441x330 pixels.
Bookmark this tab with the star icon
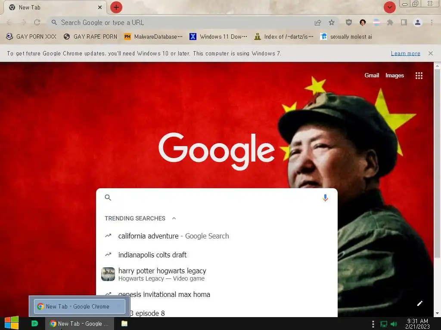332,22
